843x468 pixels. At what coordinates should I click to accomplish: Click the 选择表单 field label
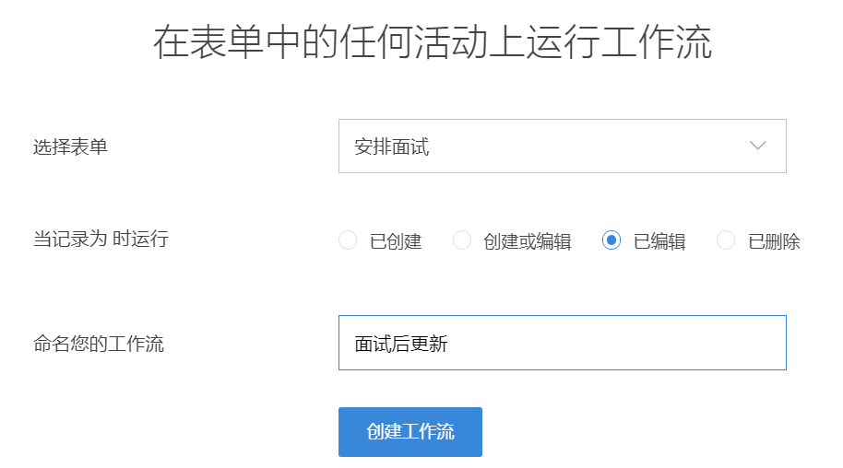[70, 146]
